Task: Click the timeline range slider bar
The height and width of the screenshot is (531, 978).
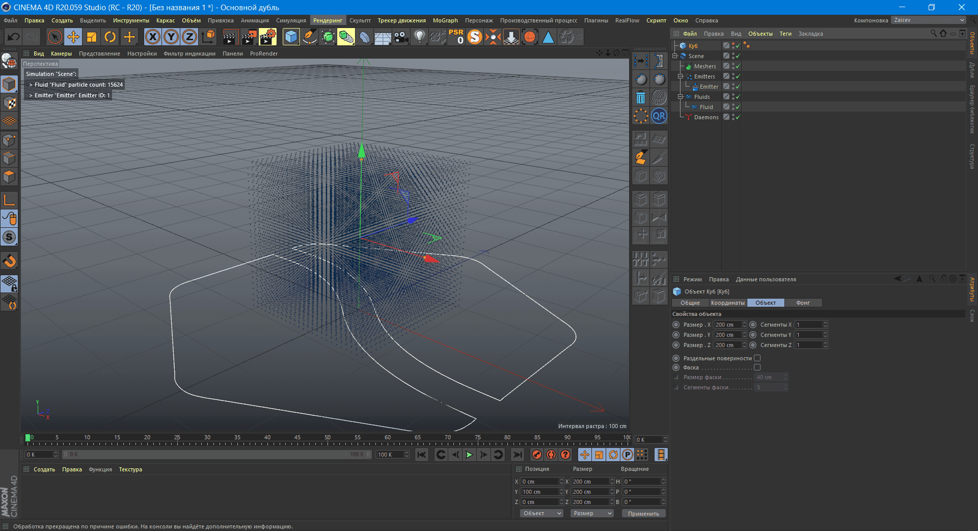Action: [218, 455]
